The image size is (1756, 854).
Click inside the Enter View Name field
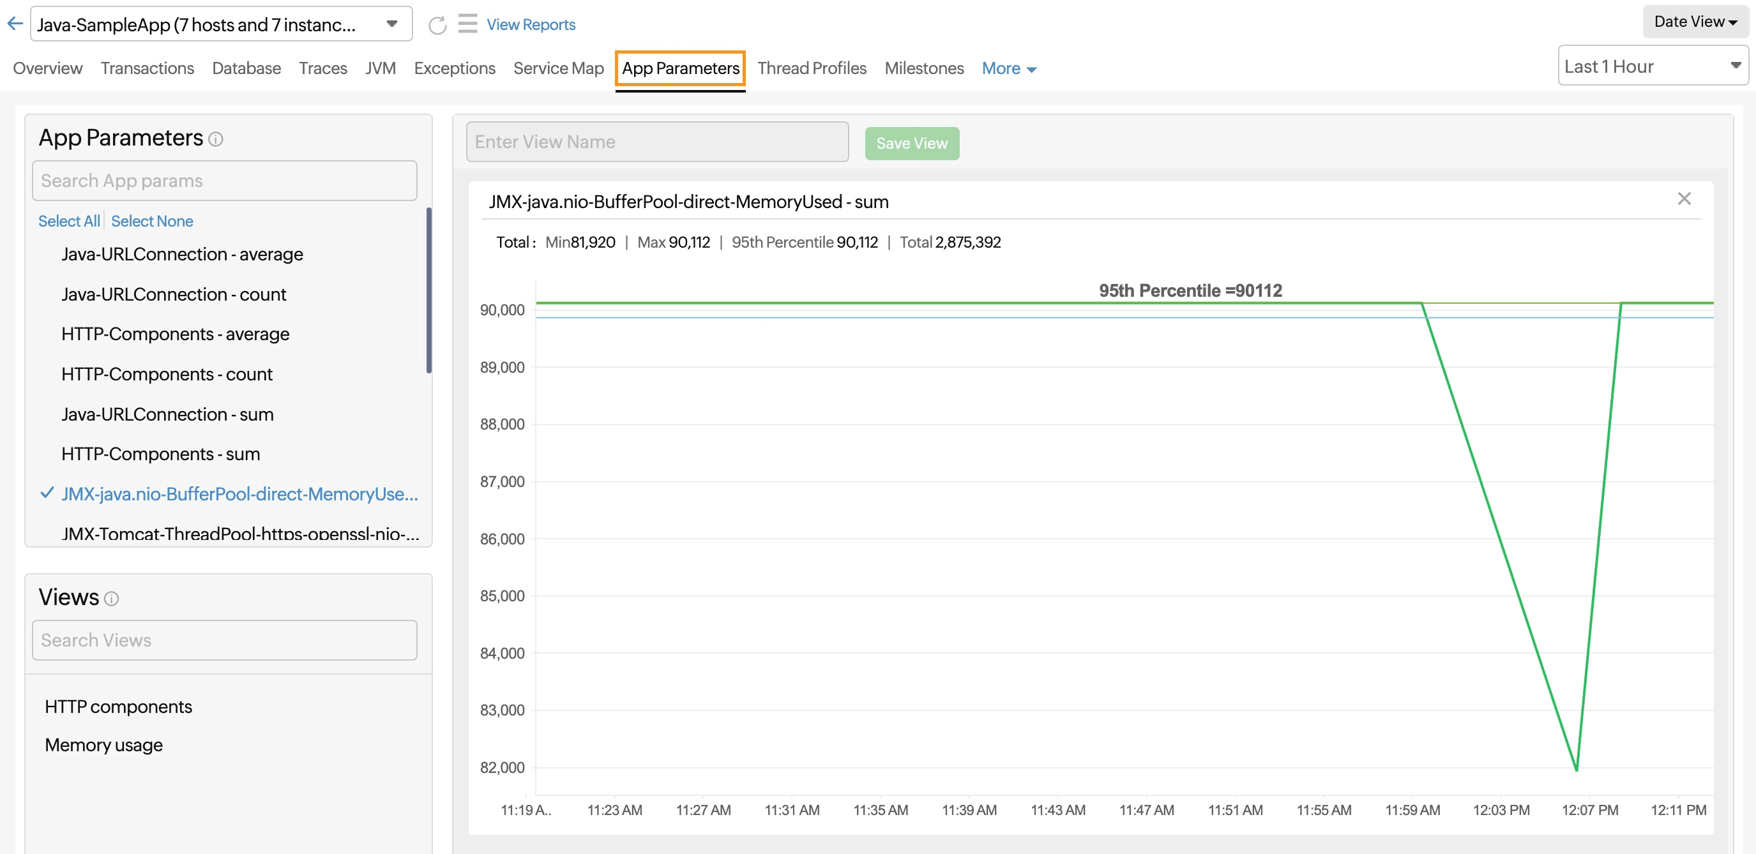tap(656, 141)
